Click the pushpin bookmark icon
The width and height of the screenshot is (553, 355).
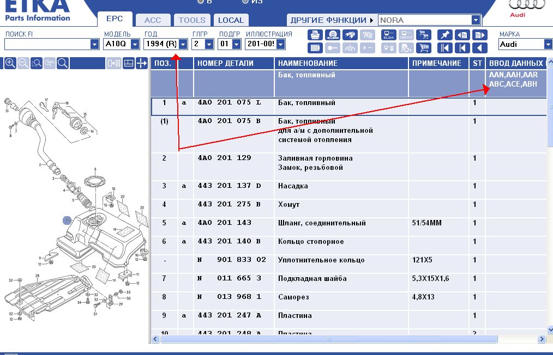(444, 35)
